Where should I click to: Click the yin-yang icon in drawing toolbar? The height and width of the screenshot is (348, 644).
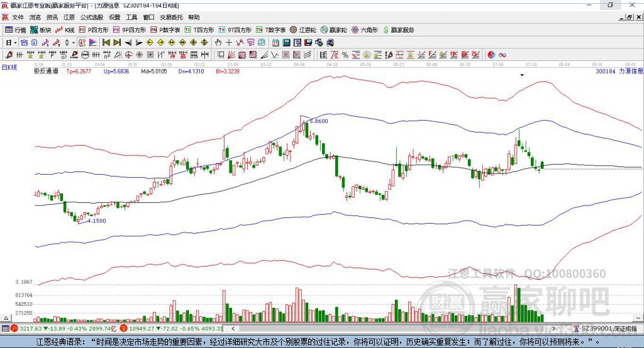pyautogui.click(x=491, y=55)
